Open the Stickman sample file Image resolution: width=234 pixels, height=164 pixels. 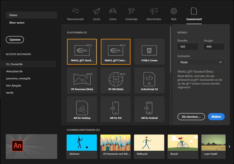pyautogui.click(x=82, y=147)
